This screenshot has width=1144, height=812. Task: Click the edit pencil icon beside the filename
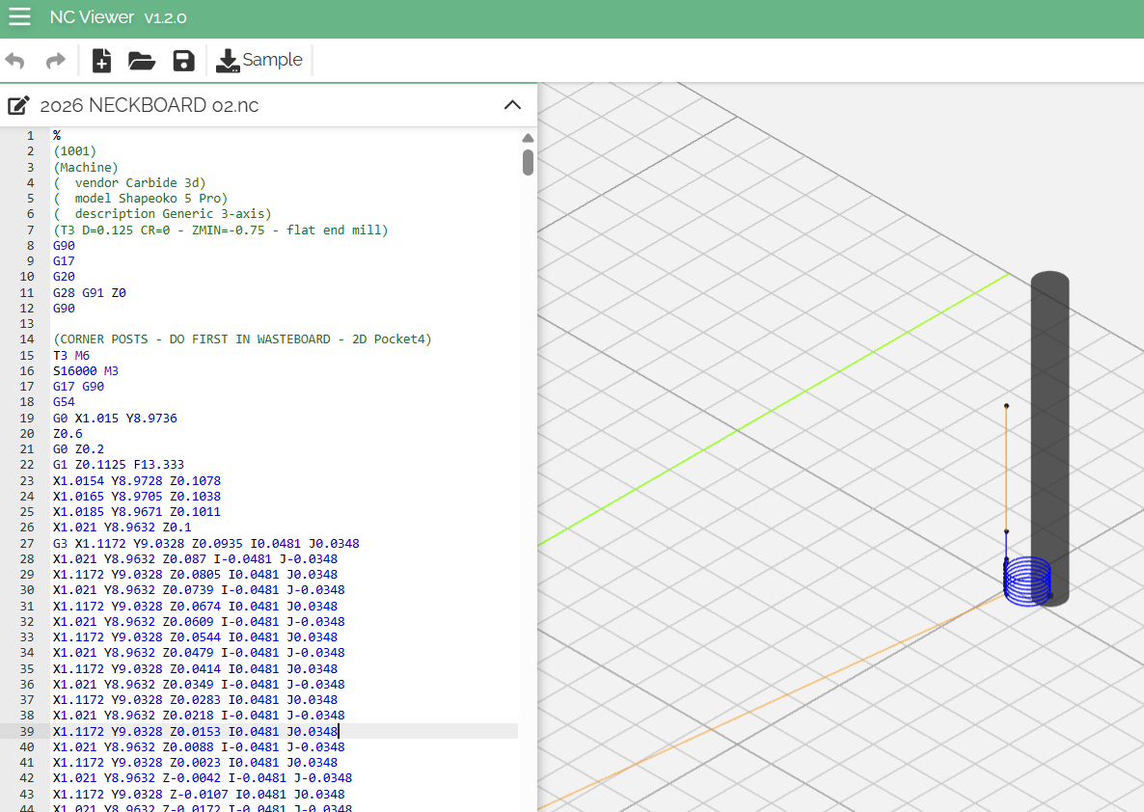tap(17, 105)
